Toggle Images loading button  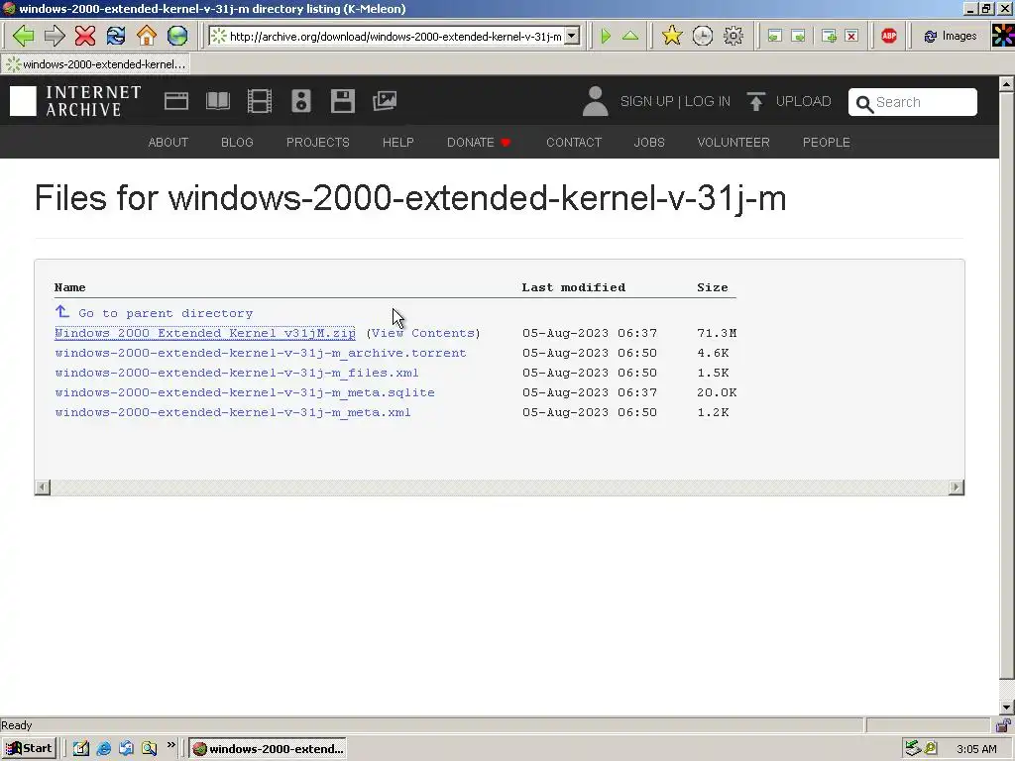951,37
